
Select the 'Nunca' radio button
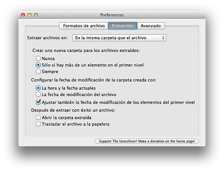click(38, 59)
